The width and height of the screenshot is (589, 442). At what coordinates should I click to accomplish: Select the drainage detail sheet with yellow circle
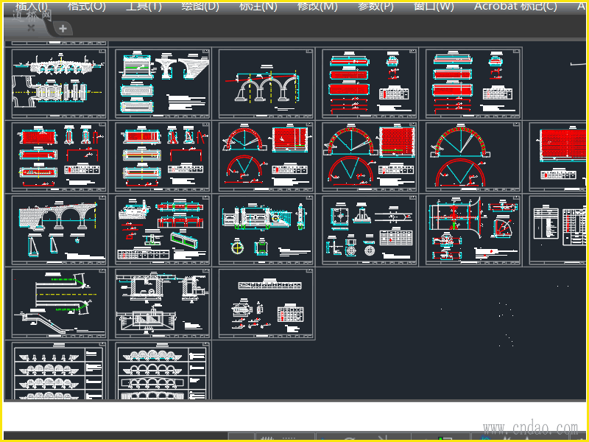tap(266, 230)
